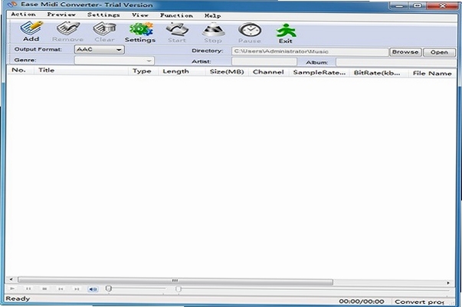Viewport: 462px width, 307px height.
Task: Click the Pause clock toolbar icon
Action: pyautogui.click(x=250, y=33)
